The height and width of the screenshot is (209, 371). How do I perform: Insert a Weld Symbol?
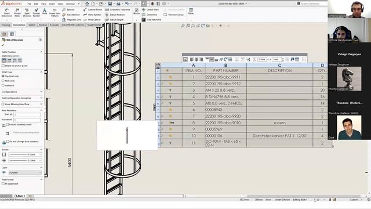[92, 15]
